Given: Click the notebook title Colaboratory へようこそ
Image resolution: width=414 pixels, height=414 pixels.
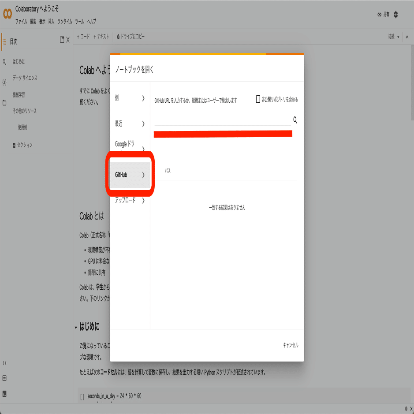Looking at the screenshot, I should [37, 9].
